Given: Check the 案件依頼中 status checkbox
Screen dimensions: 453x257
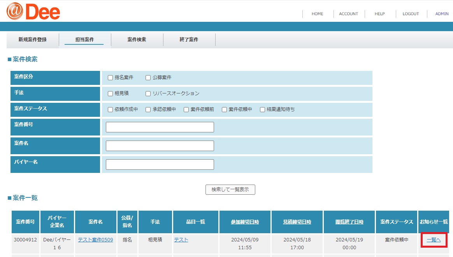Looking at the screenshot, I should (x=224, y=109).
